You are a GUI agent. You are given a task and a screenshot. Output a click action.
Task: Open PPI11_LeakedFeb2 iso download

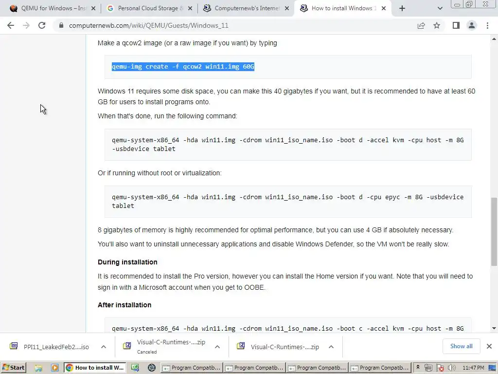[56, 347]
